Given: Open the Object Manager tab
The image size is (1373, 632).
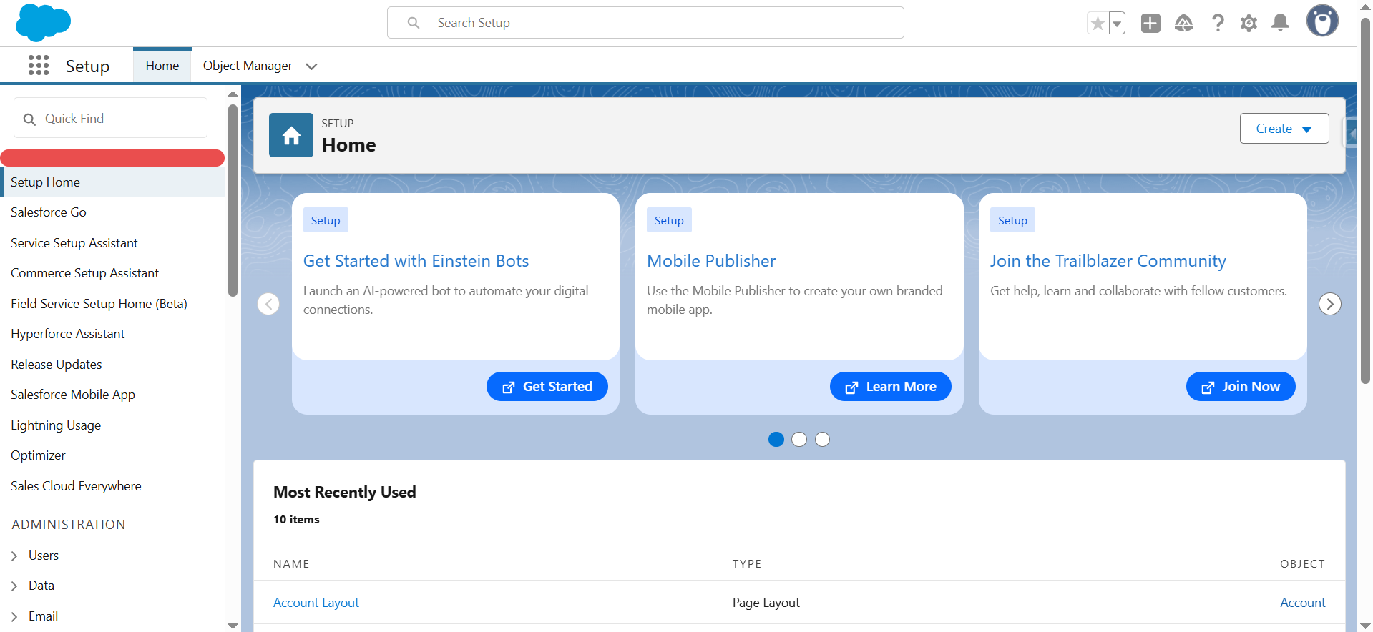Looking at the screenshot, I should tap(248, 66).
